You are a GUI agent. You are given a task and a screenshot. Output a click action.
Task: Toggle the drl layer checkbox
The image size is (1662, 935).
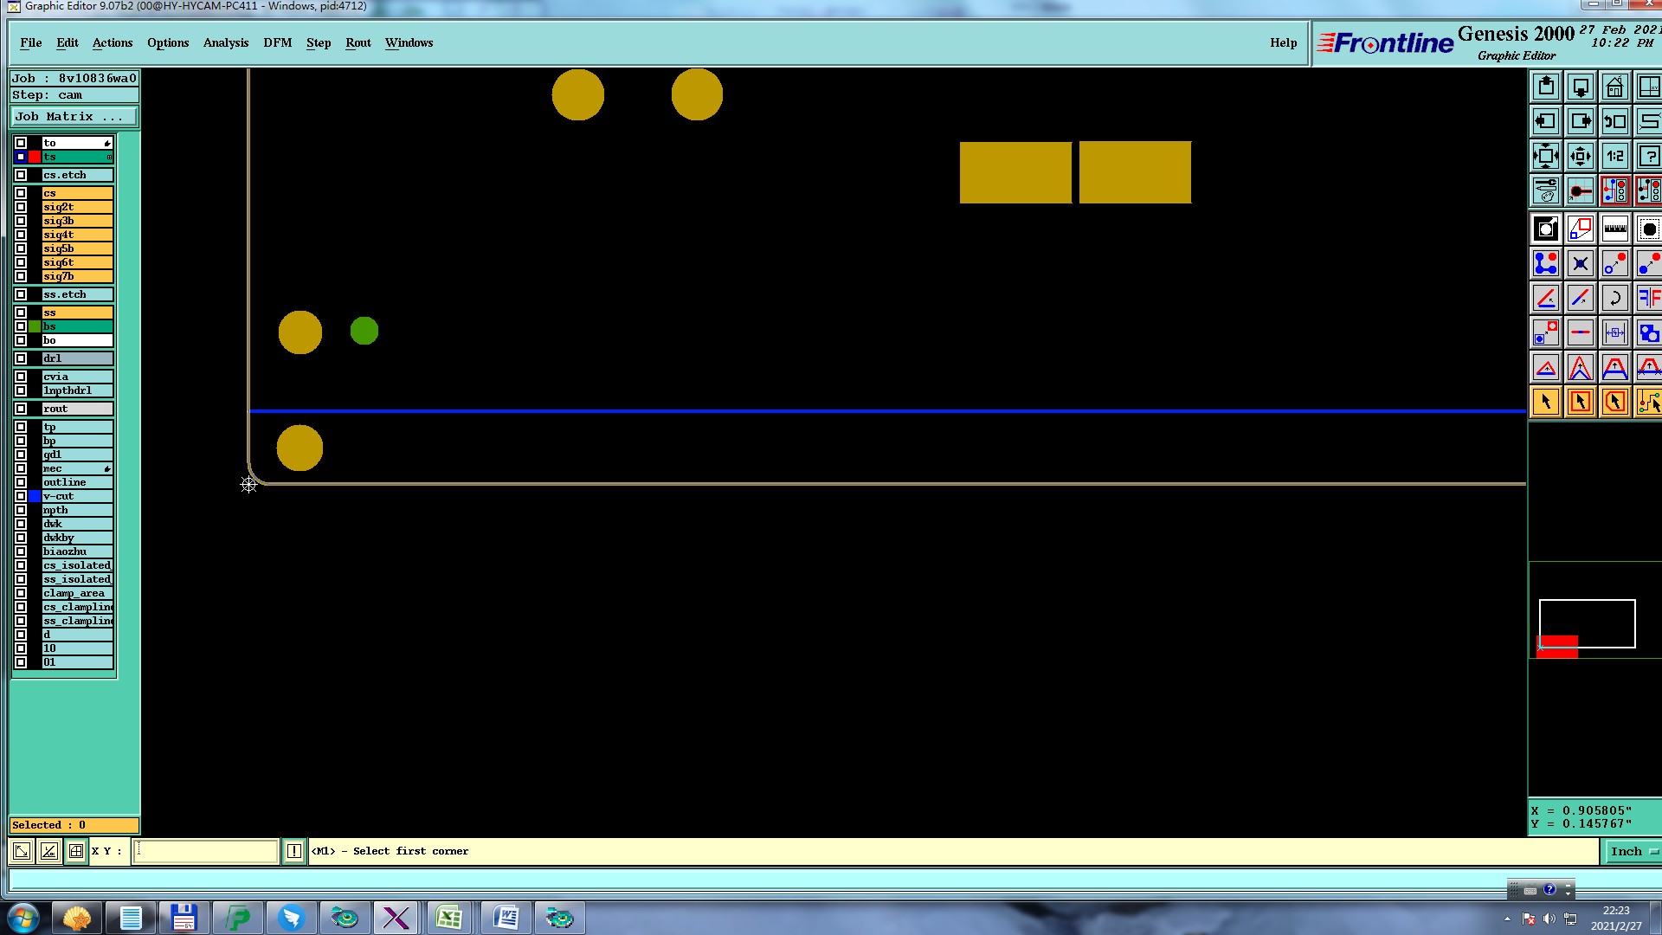(x=21, y=358)
